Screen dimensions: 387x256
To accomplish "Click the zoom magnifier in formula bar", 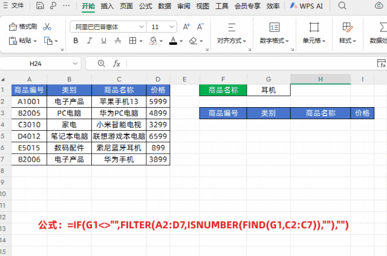I will [x=101, y=64].
